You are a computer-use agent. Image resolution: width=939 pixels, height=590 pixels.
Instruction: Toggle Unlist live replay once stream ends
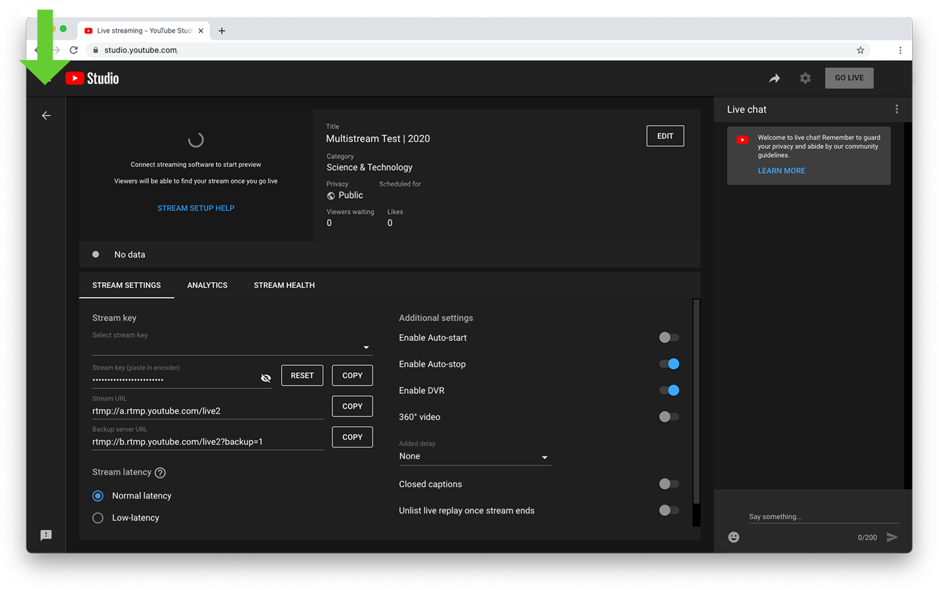click(669, 510)
